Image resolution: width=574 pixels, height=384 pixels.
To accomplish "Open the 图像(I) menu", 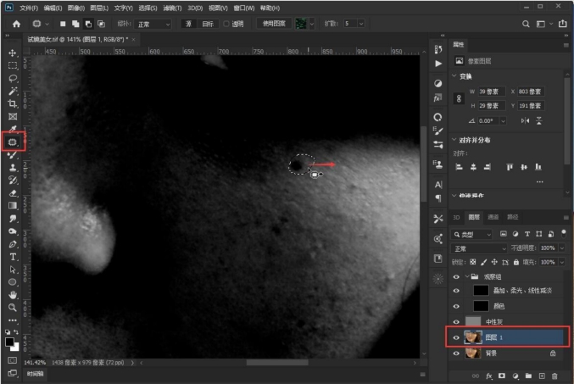I will point(76,8).
